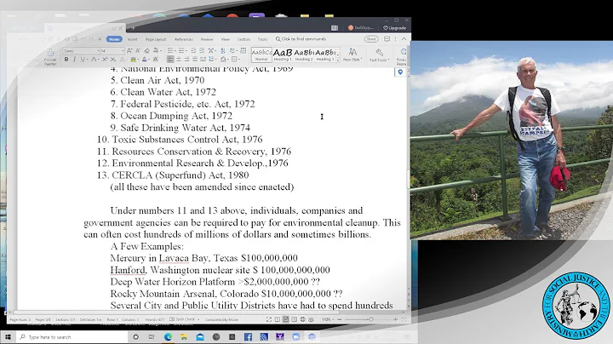
Task: Open the New Style dropdown
Action: point(352,55)
